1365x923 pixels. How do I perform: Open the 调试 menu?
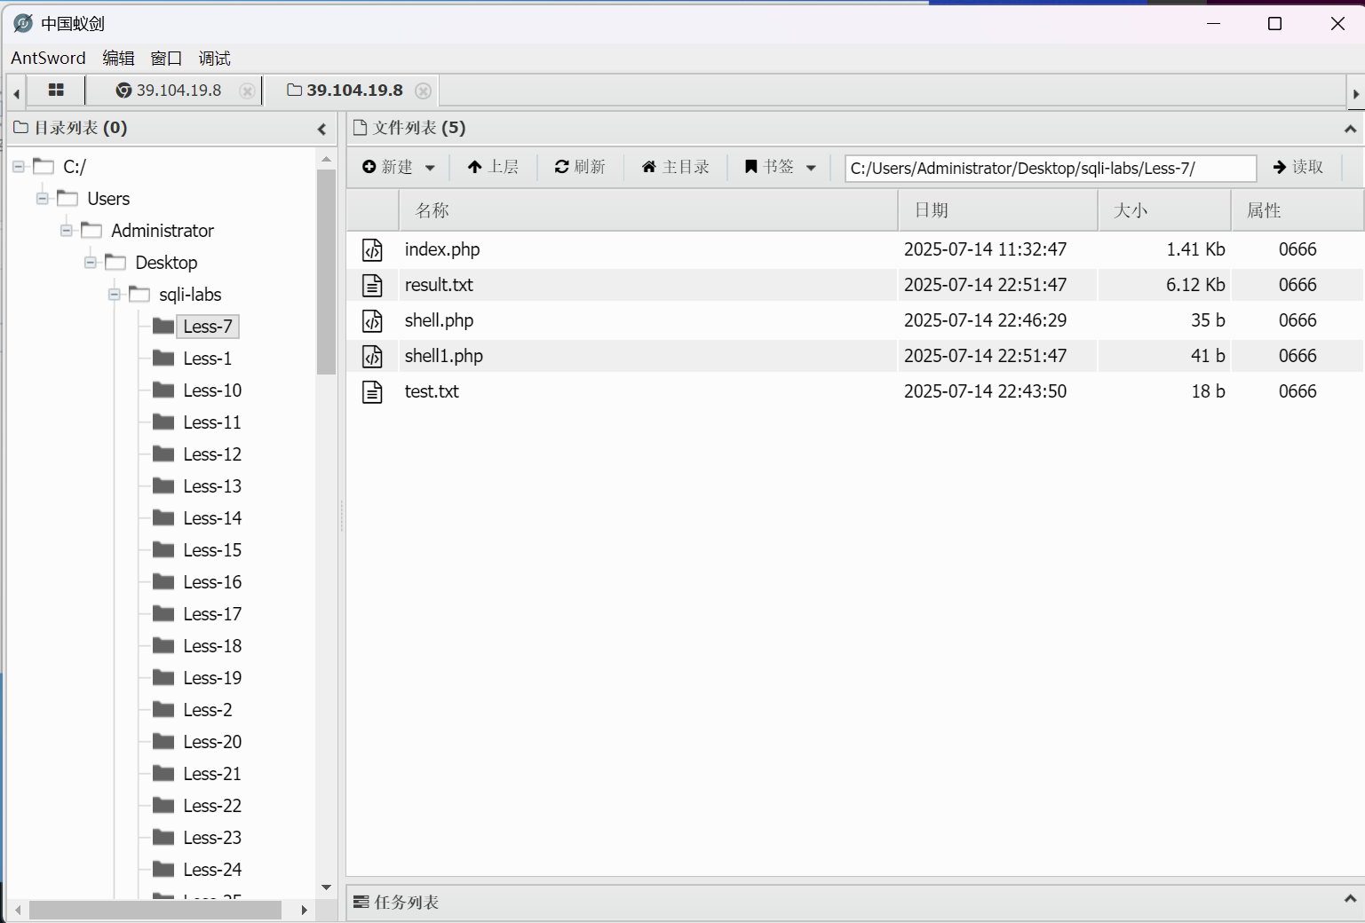214,58
